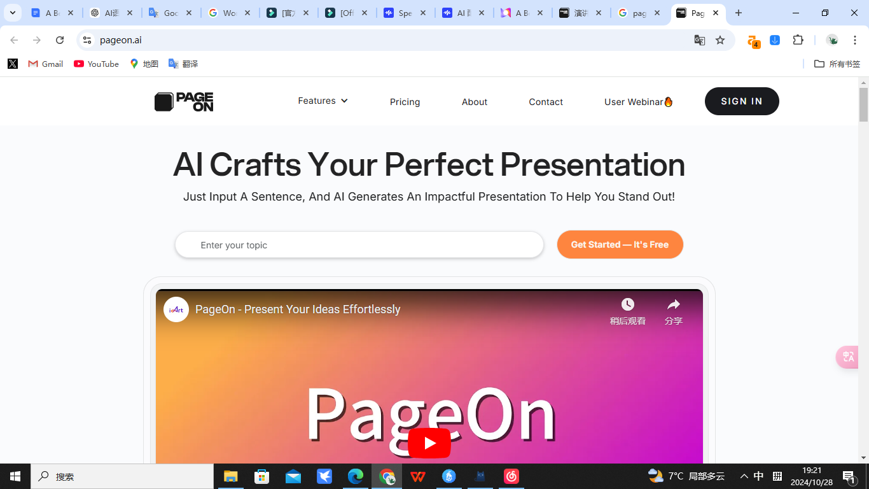This screenshot has height=489, width=869.
Task: Go to the Pricing page
Action: 405,102
